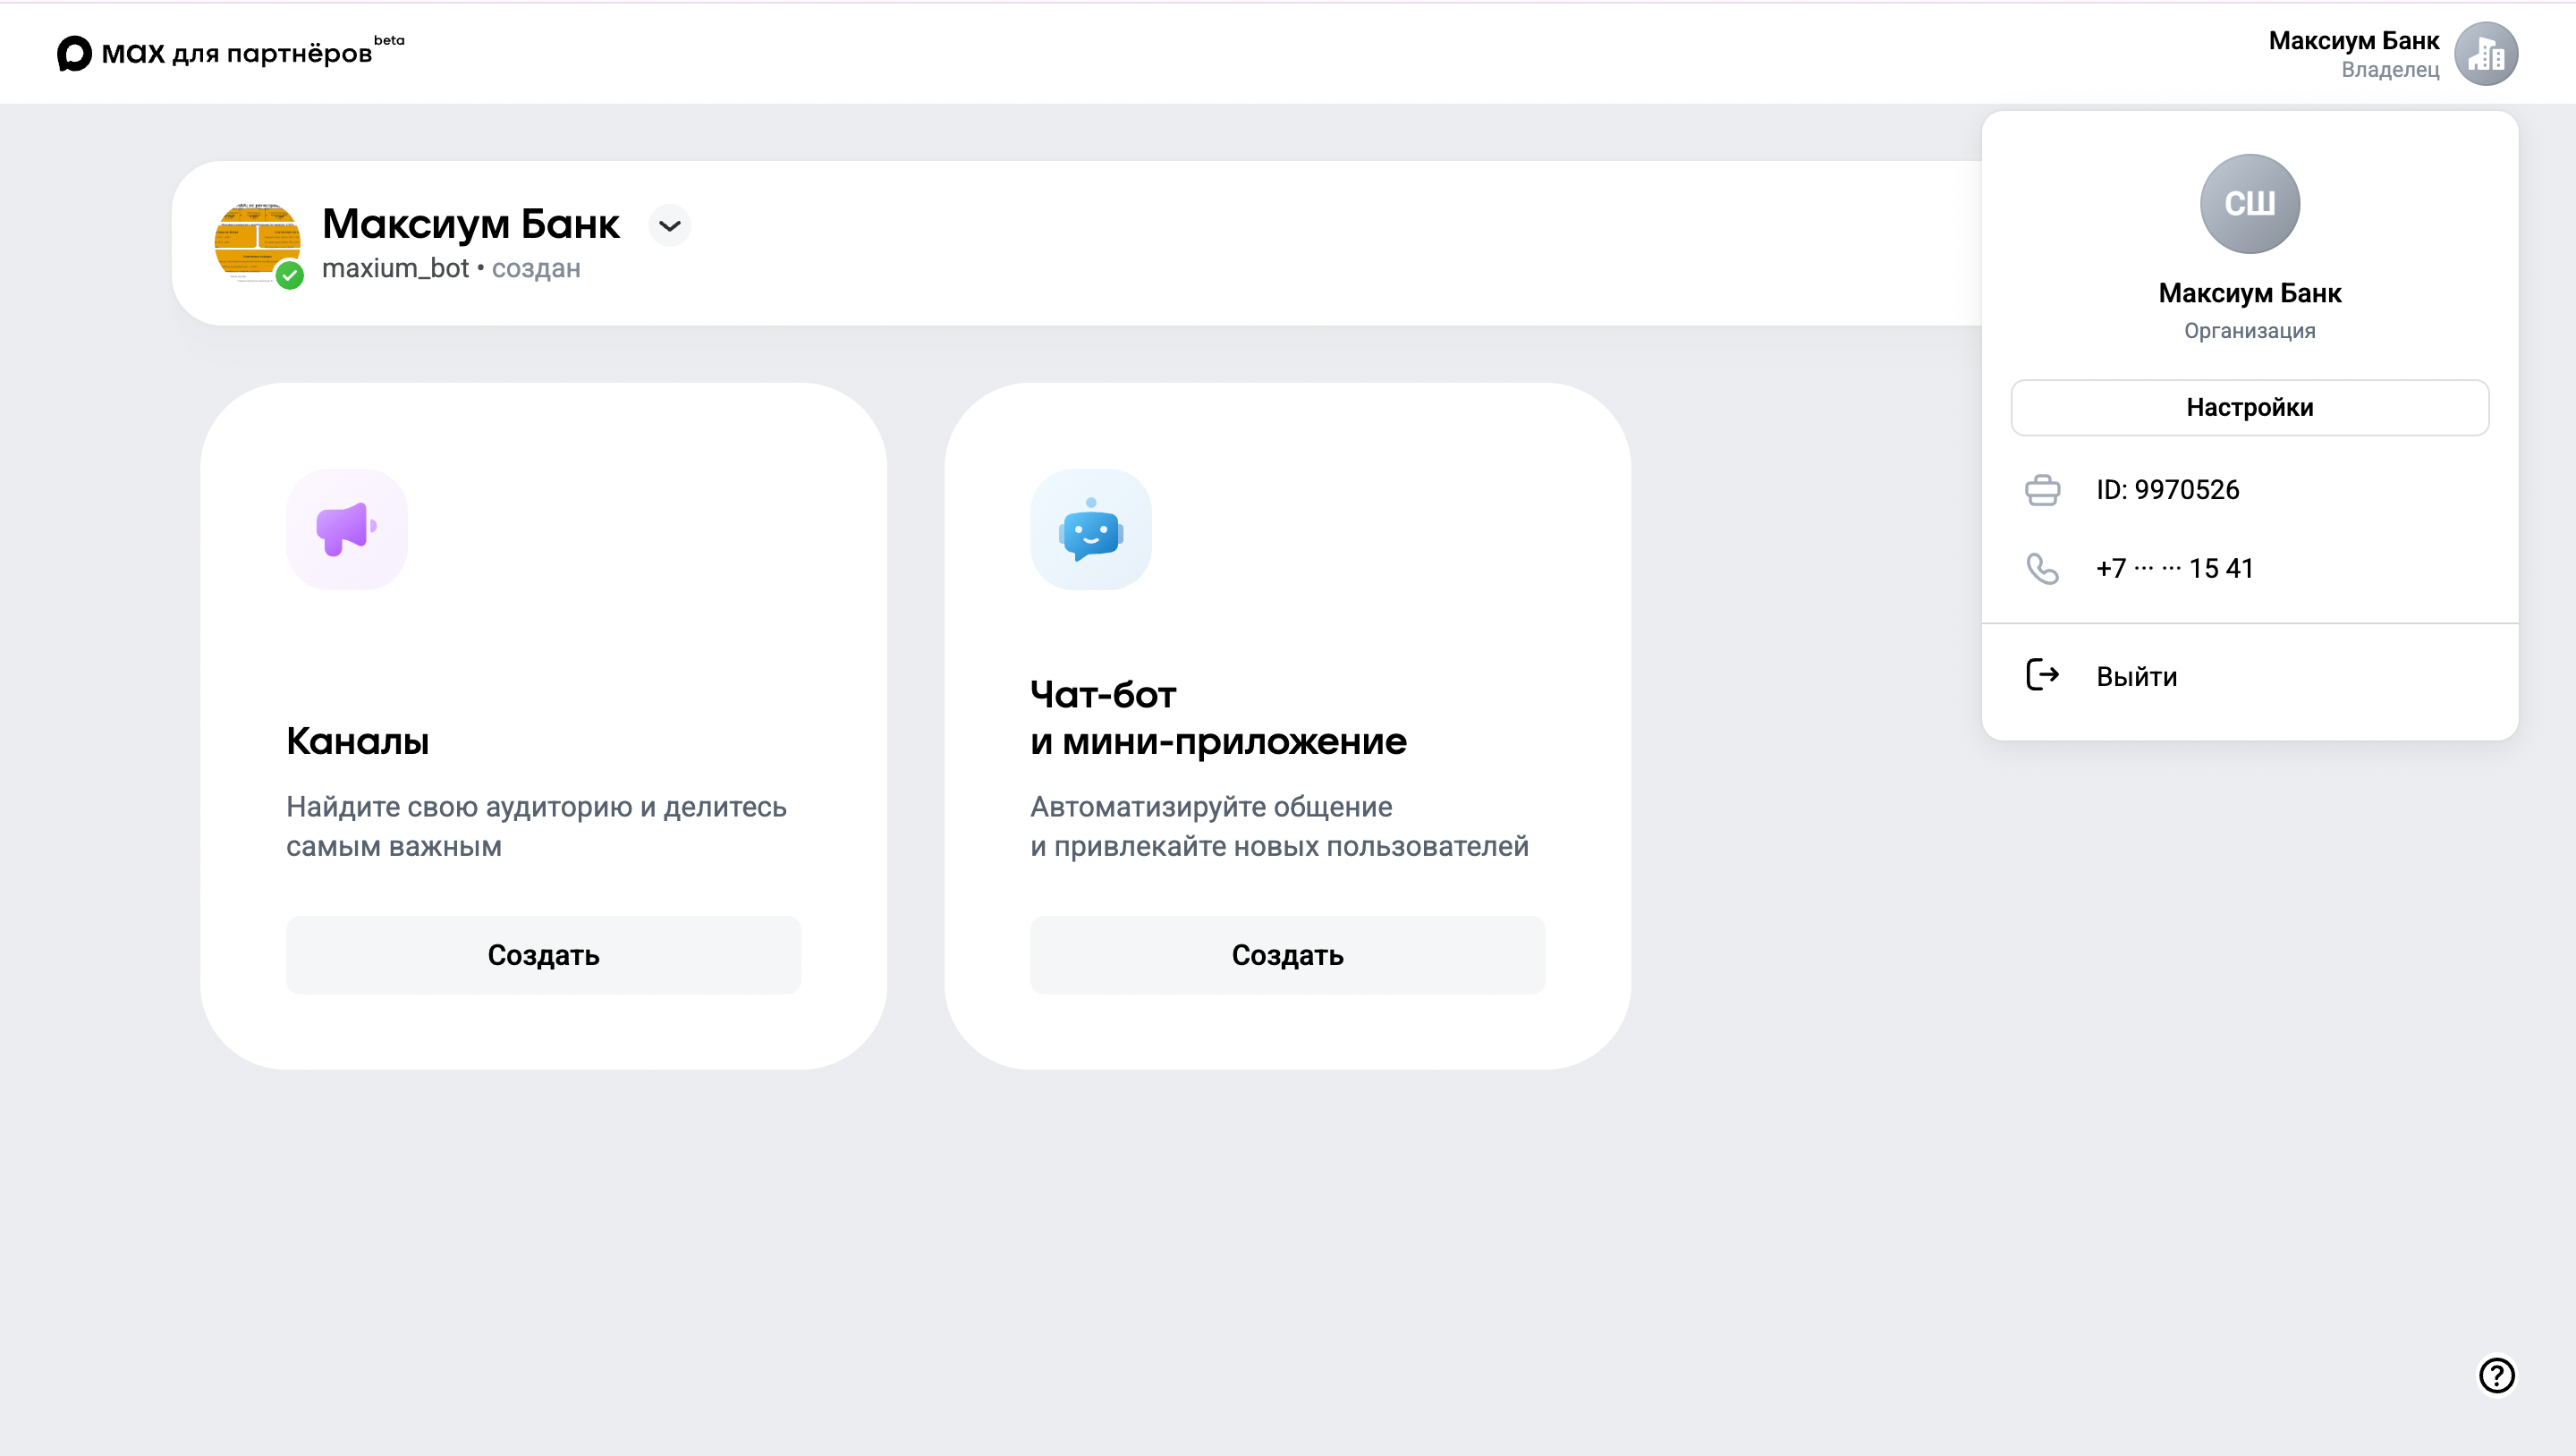This screenshot has width=2576, height=1456.
Task: Open the help question mark button
Action: pos(2496,1375)
